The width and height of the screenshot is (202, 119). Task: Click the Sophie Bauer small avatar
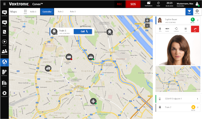point(160,20)
